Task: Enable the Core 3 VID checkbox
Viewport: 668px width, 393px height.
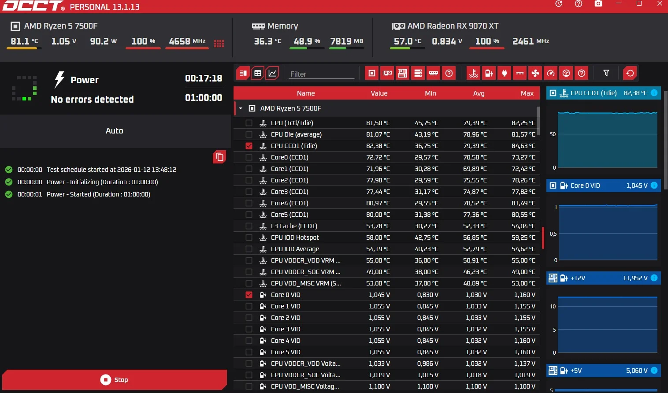Action: pos(249,329)
